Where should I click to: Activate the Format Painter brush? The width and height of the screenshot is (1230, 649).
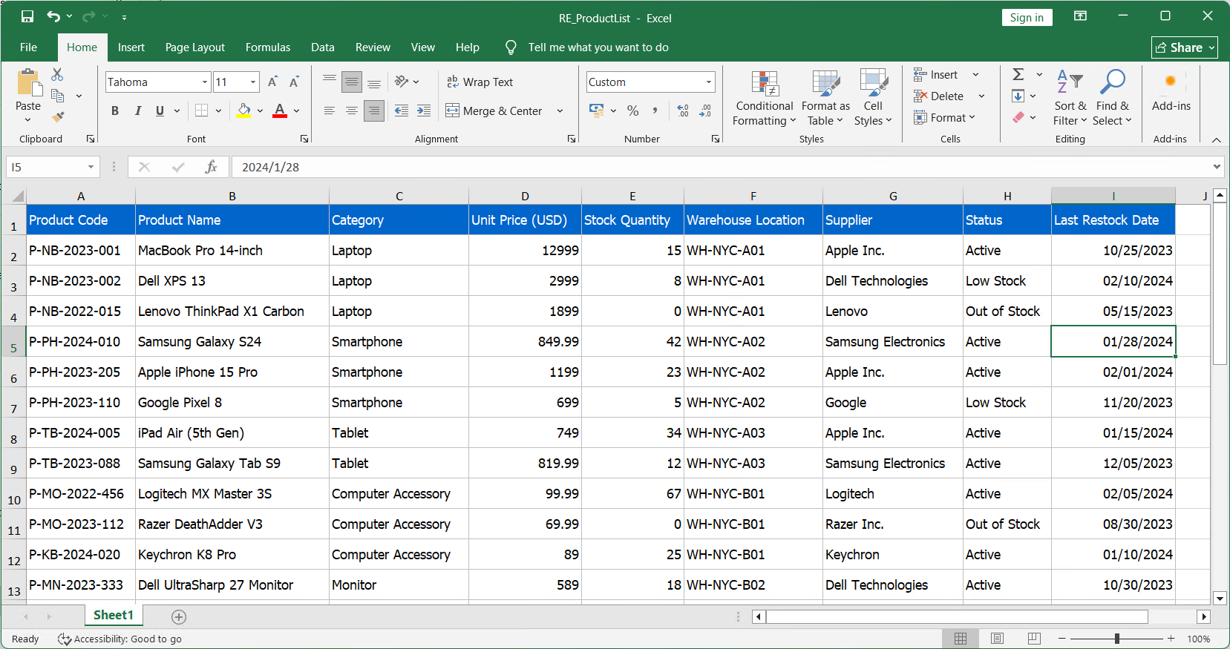click(58, 117)
